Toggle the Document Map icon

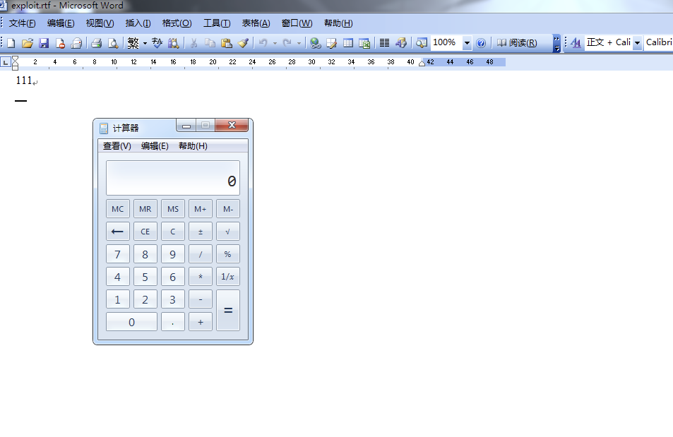pos(421,43)
